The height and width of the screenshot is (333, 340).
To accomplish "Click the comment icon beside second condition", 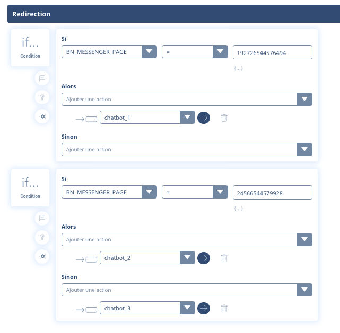I will coord(42,218).
